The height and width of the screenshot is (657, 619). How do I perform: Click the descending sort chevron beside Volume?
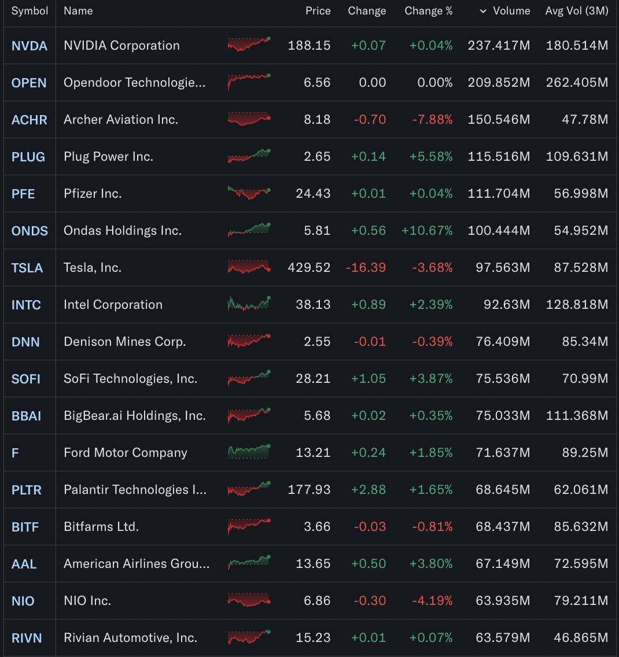point(483,12)
